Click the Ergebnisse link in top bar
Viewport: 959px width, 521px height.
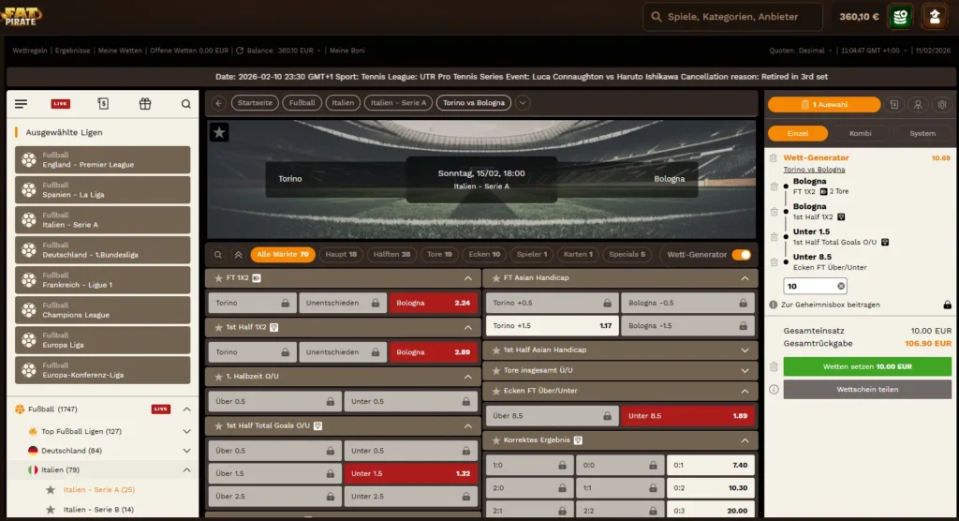click(72, 51)
